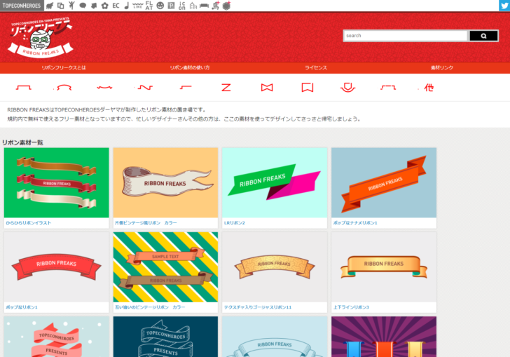Click the 互い違いのビンテージリボン カラー link
Viewport: 510px width, 357px height.
click(150, 307)
